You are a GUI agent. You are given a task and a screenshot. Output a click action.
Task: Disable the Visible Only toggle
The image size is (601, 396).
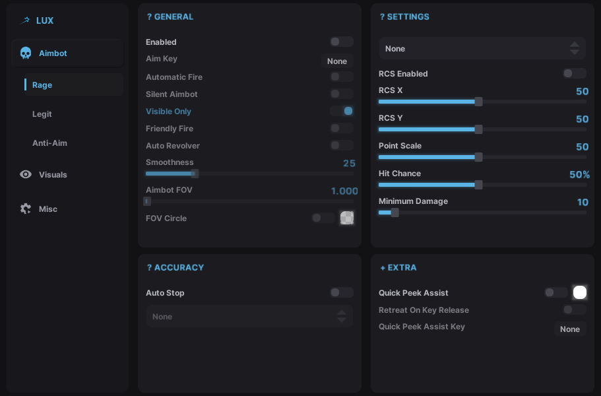click(x=342, y=111)
